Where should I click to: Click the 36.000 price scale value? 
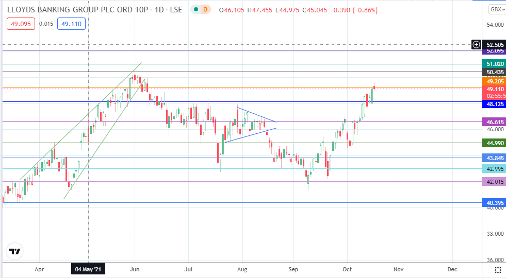point(495,260)
